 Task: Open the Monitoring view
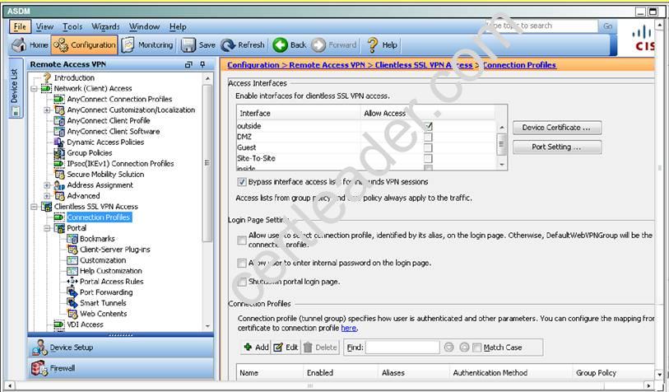pos(146,44)
